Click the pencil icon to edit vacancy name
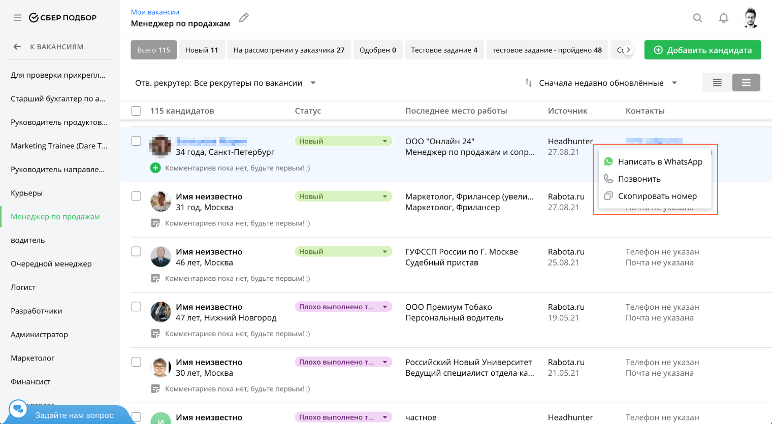The width and height of the screenshot is (772, 424). click(244, 18)
